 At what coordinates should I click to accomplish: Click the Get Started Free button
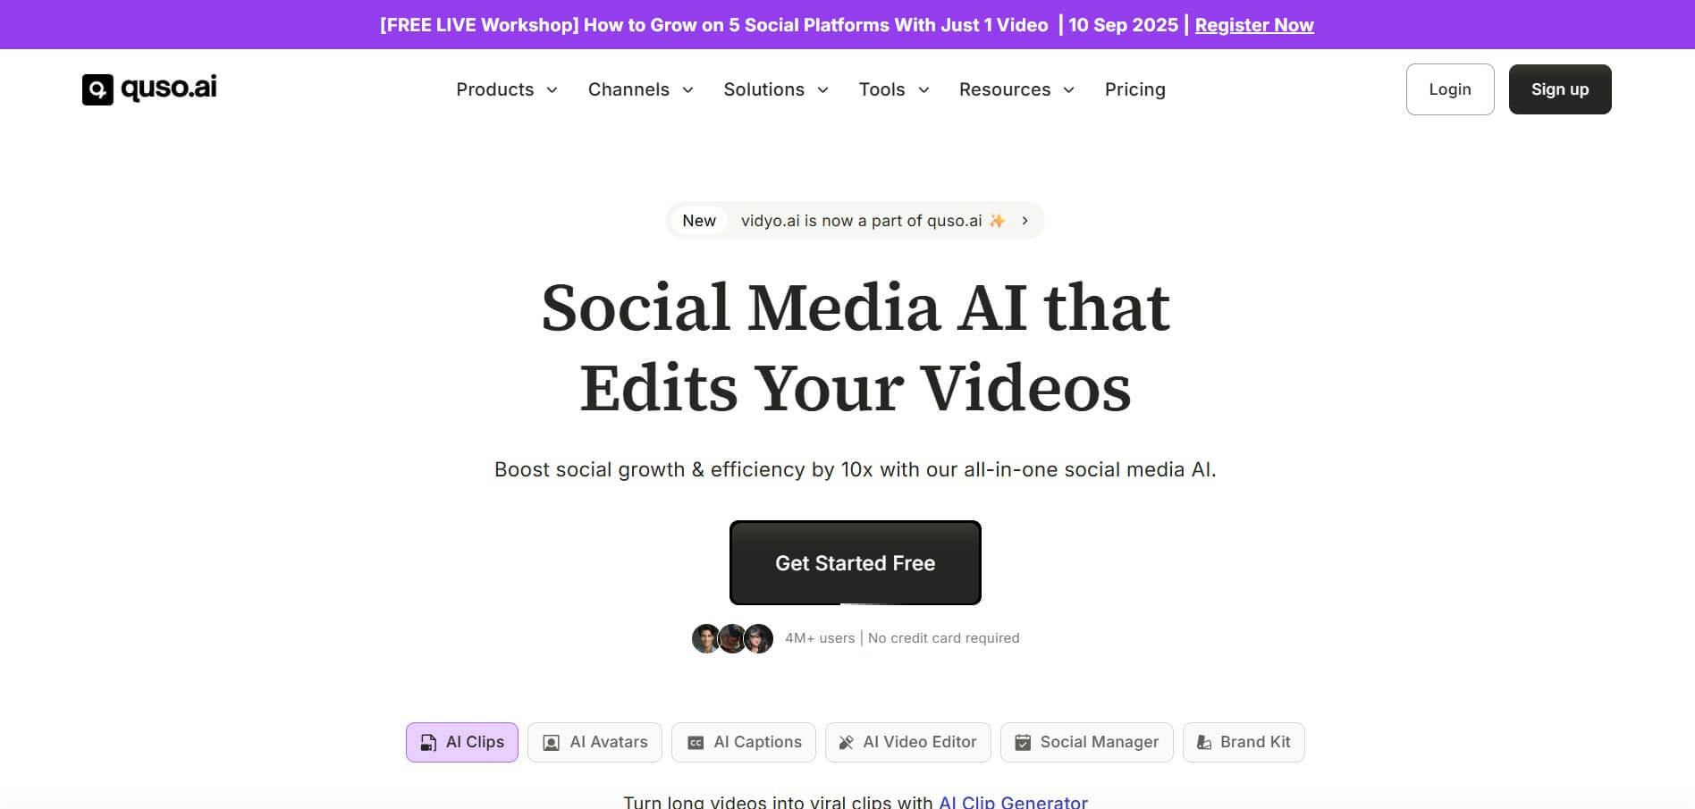pos(856,563)
